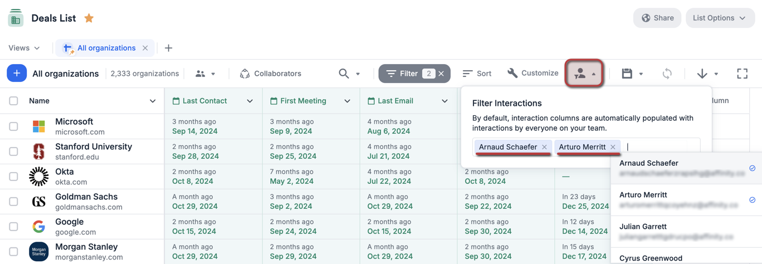Open the Last Email column dropdown chevron
The height and width of the screenshot is (264, 762).
click(x=444, y=101)
